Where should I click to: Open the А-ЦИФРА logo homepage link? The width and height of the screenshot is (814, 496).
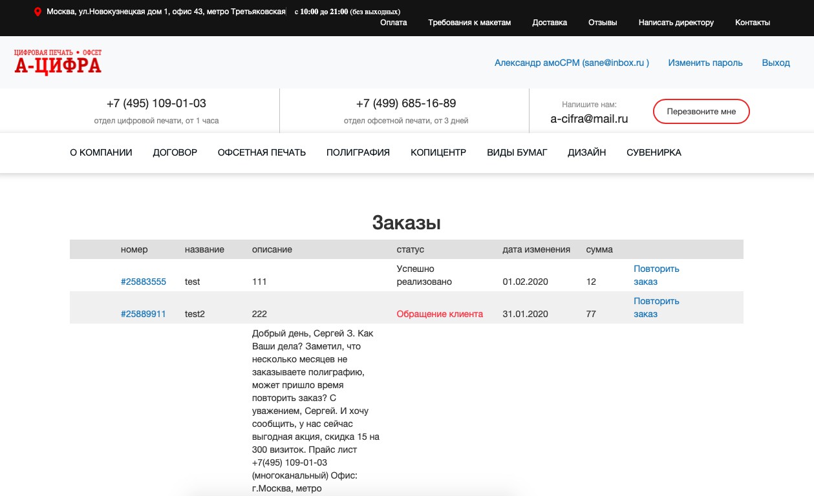[x=58, y=62]
